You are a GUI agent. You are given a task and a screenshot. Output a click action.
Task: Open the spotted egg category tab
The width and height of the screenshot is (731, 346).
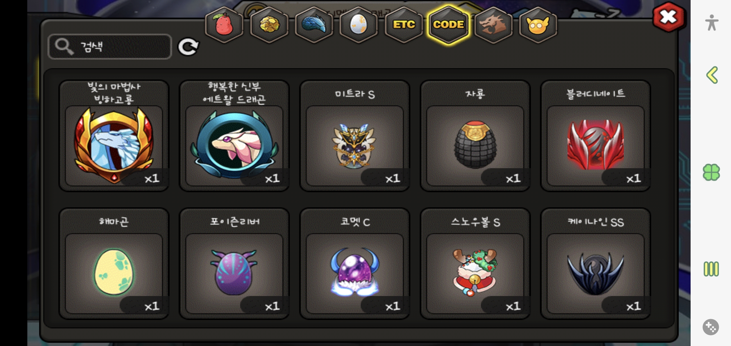[x=359, y=25]
